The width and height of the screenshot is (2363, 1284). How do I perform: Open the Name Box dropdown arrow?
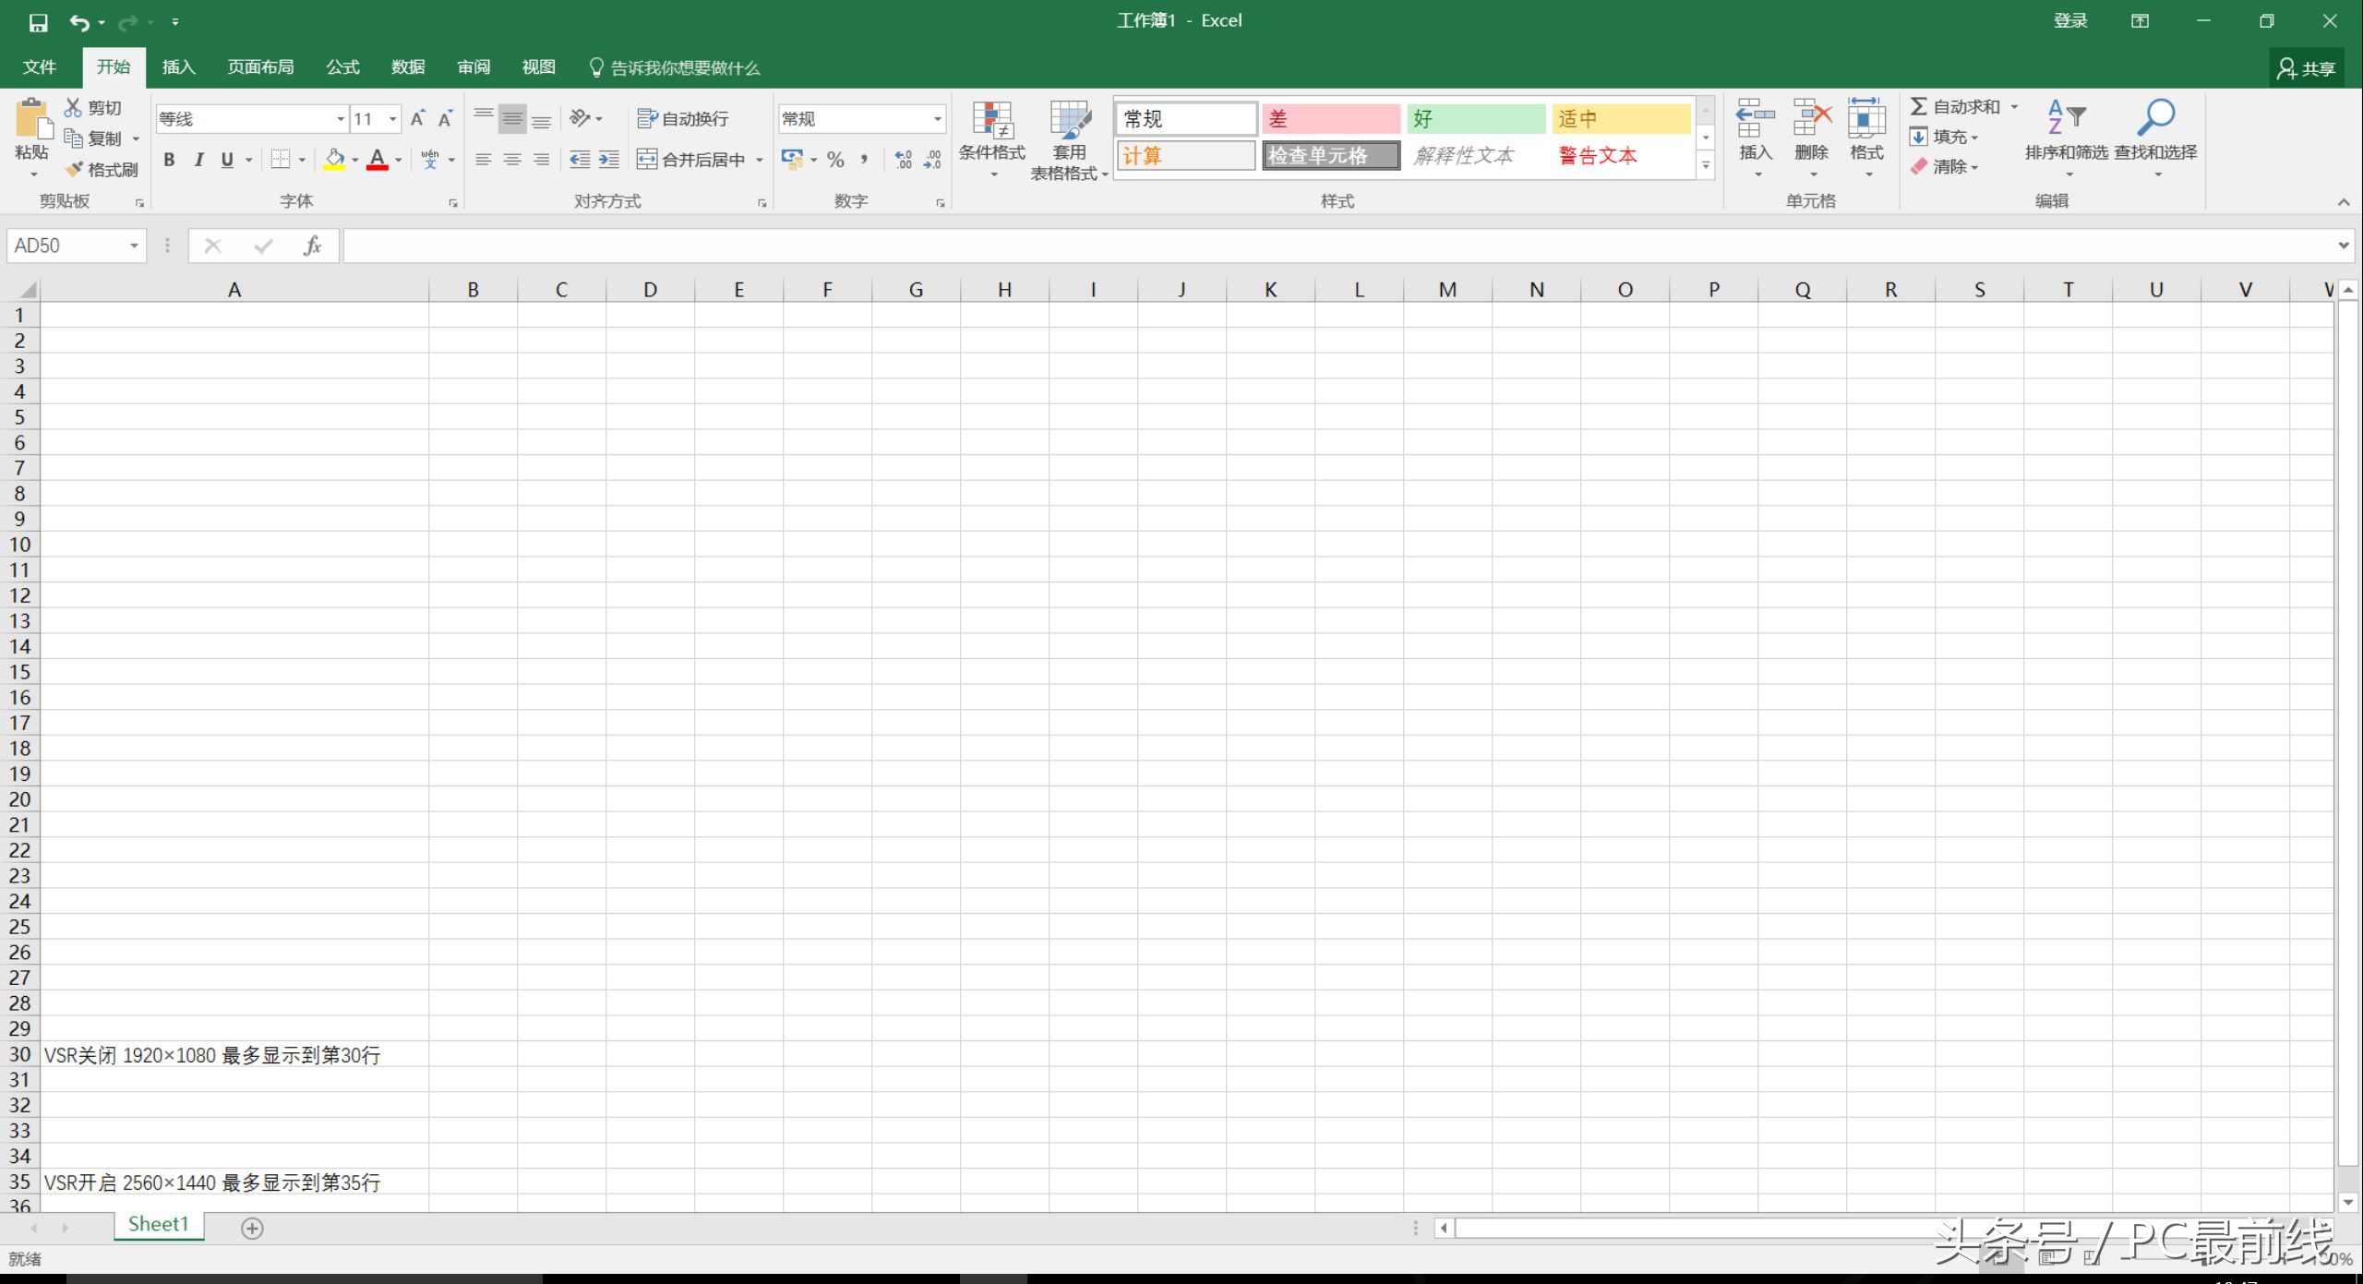point(134,246)
